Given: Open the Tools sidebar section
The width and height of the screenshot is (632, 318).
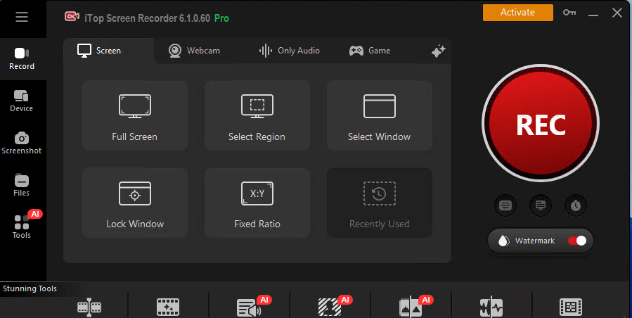Looking at the screenshot, I should point(22,228).
